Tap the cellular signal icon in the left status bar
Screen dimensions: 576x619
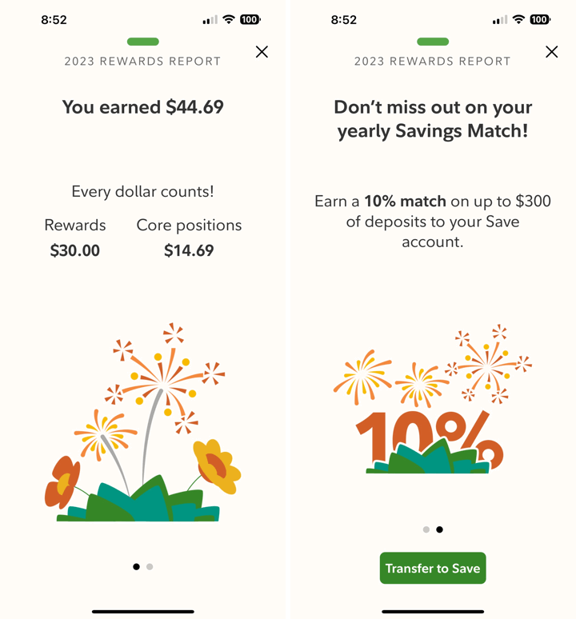pos(210,19)
